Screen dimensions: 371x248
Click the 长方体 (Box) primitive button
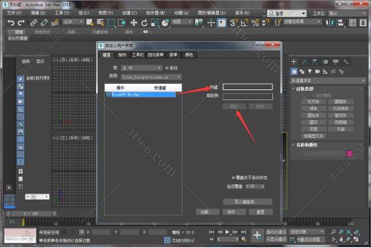(313, 101)
